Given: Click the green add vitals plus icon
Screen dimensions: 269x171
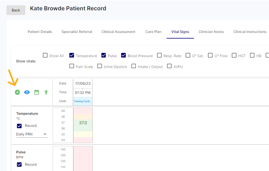Looking at the screenshot, I should [17, 92].
